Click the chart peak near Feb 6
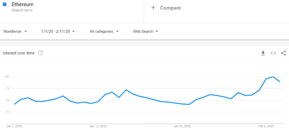 click(x=273, y=77)
